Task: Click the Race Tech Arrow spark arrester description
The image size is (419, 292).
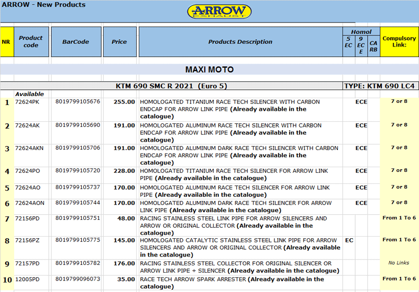Action: [232, 283]
